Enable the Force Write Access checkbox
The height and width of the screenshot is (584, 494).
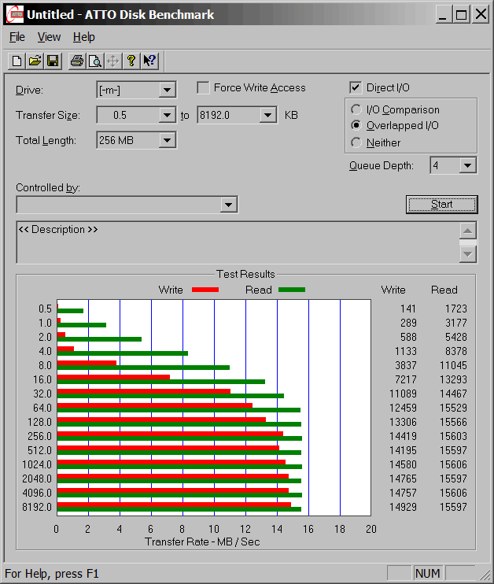point(203,88)
